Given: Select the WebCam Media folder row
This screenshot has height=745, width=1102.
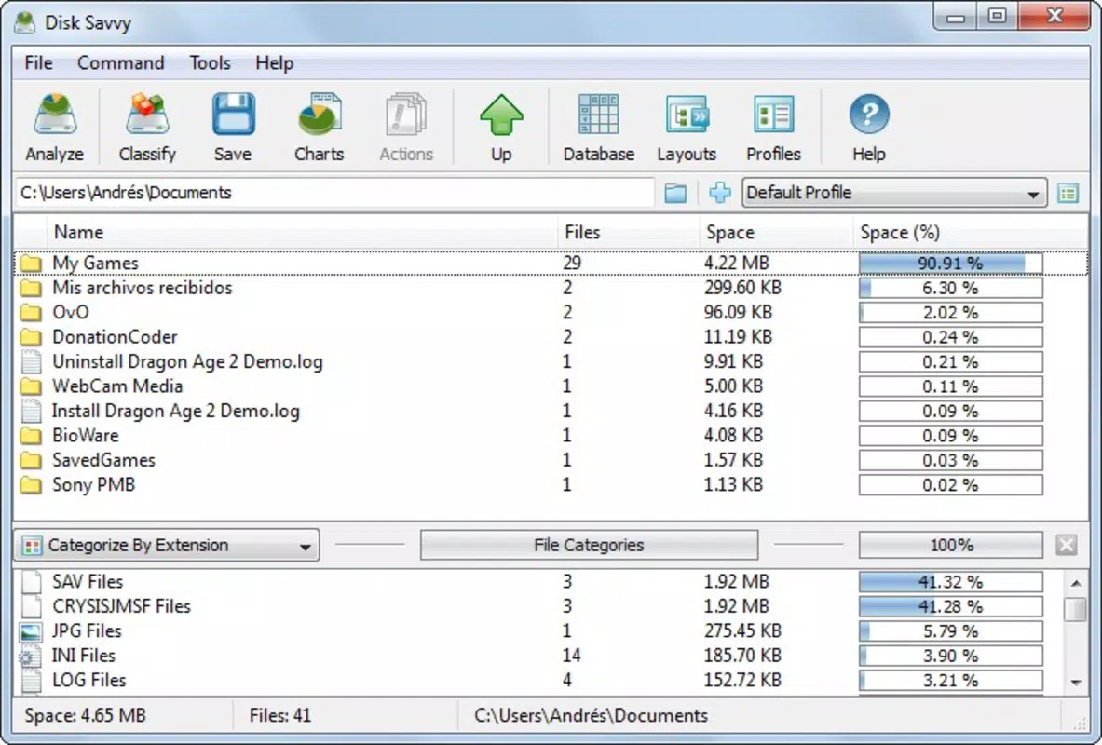Looking at the screenshot, I should tap(551, 386).
